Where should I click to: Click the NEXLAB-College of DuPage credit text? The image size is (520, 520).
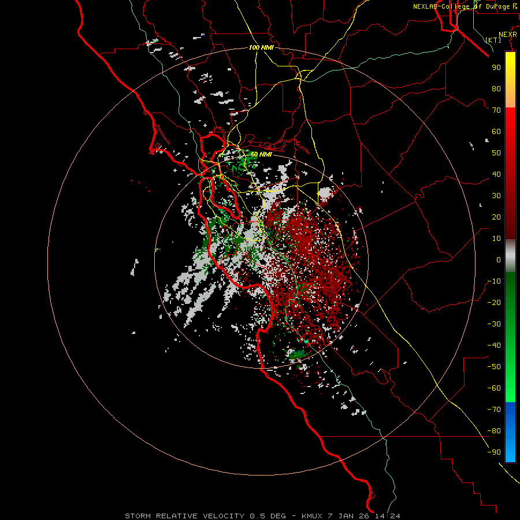coord(465,6)
